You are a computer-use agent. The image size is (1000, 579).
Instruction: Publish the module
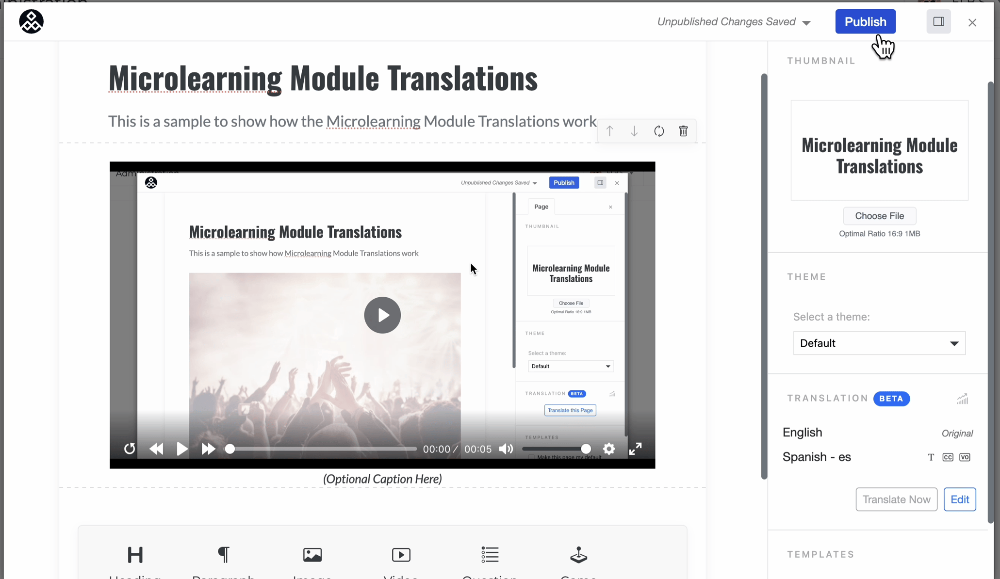(865, 21)
